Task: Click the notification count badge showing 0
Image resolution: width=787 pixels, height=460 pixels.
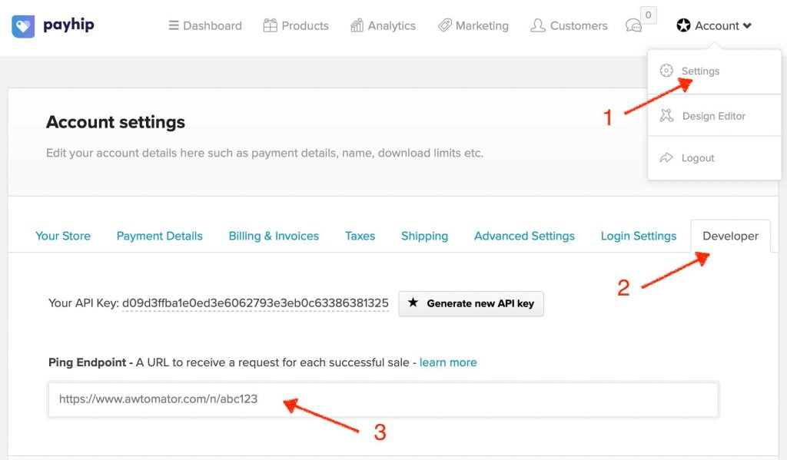Action: coord(649,15)
